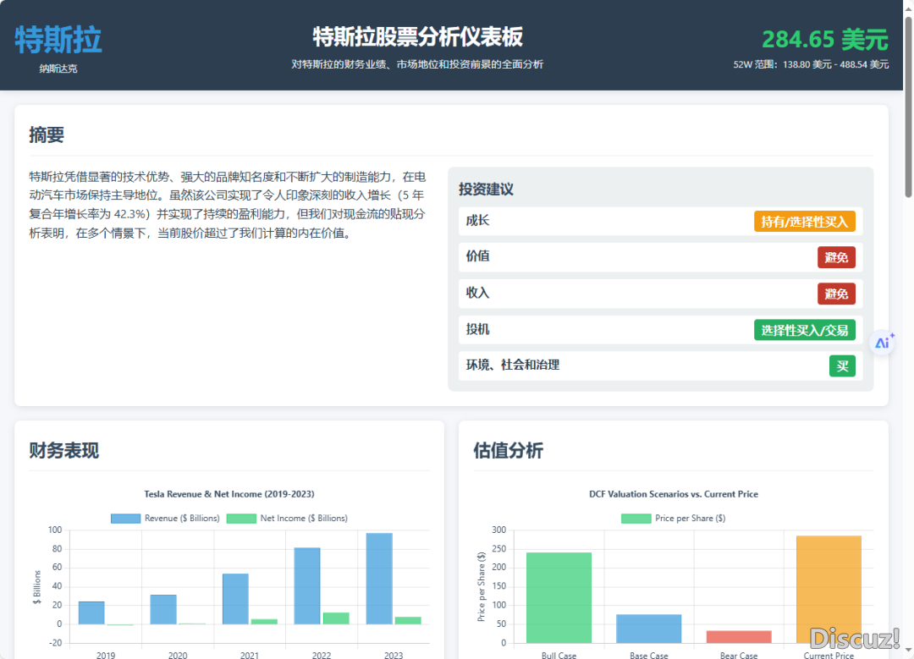Open the floating AI assistant icon

pos(884,343)
